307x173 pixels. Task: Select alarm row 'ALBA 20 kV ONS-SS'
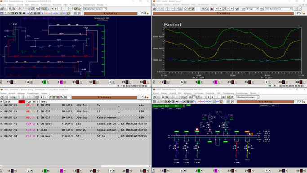pos(76,130)
